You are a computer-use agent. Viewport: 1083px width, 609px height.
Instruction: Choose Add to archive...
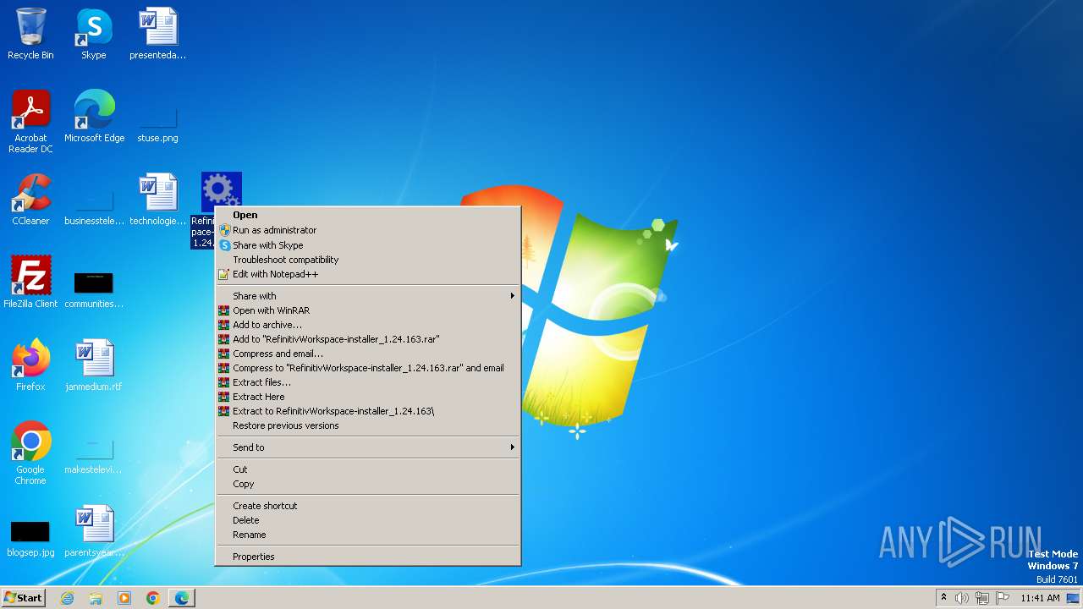(368, 325)
